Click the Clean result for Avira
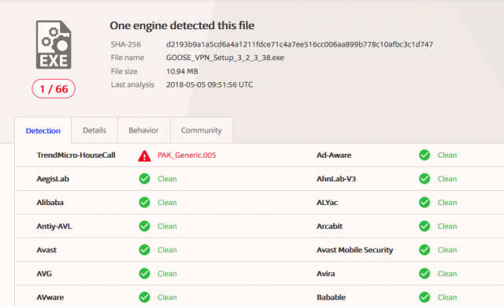This screenshot has height=306, width=504. coord(447,274)
